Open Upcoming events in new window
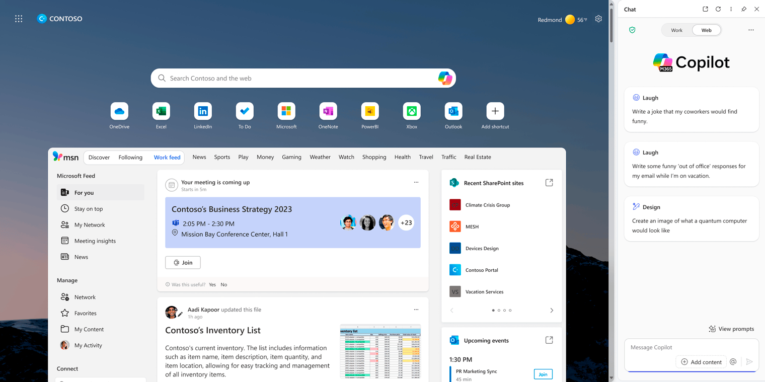This screenshot has height=382, width=765. (x=549, y=340)
